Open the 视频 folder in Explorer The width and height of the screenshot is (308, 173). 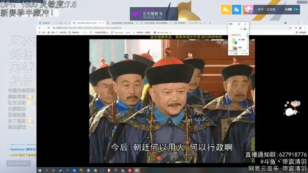click(237, 48)
